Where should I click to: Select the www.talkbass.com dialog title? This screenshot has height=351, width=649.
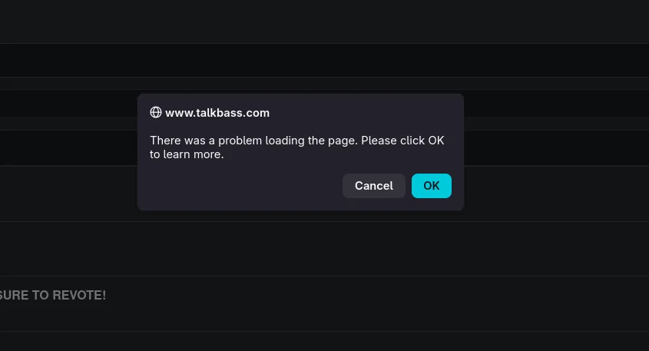pyautogui.click(x=217, y=113)
